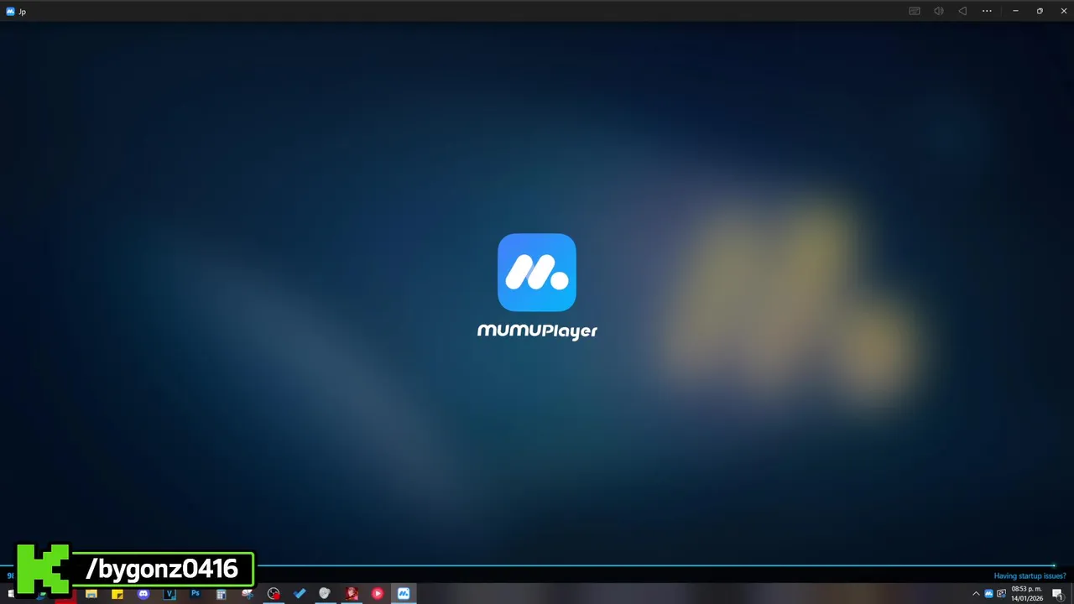The image size is (1074, 604).
Task: Open Photoshop from the taskbar
Action: pyautogui.click(x=196, y=594)
